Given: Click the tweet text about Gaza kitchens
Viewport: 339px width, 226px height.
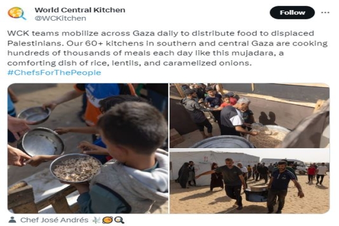Looking at the screenshot, I should point(167,48).
